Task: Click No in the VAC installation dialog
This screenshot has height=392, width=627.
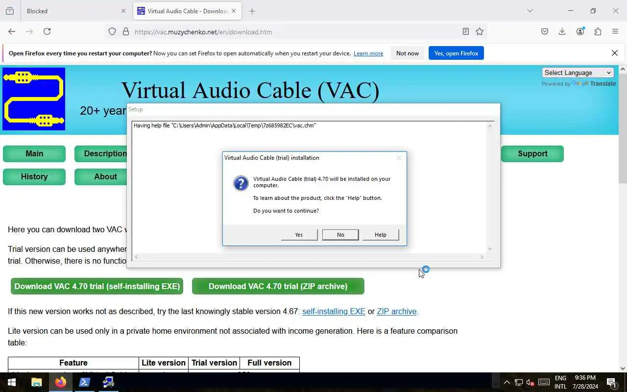Action: [340, 235]
